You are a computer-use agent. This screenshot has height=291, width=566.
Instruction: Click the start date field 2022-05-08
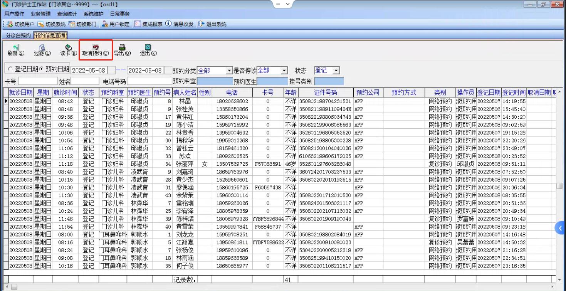[89, 71]
